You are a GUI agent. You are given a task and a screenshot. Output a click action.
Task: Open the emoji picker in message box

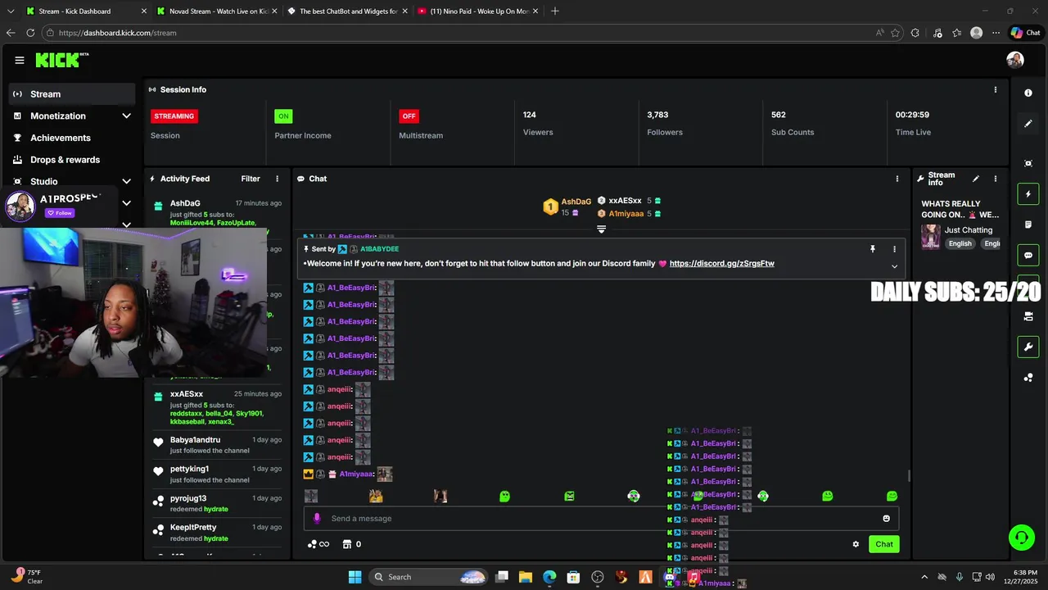click(886, 518)
